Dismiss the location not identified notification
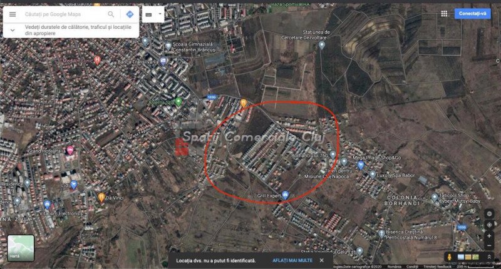 tap(322, 260)
